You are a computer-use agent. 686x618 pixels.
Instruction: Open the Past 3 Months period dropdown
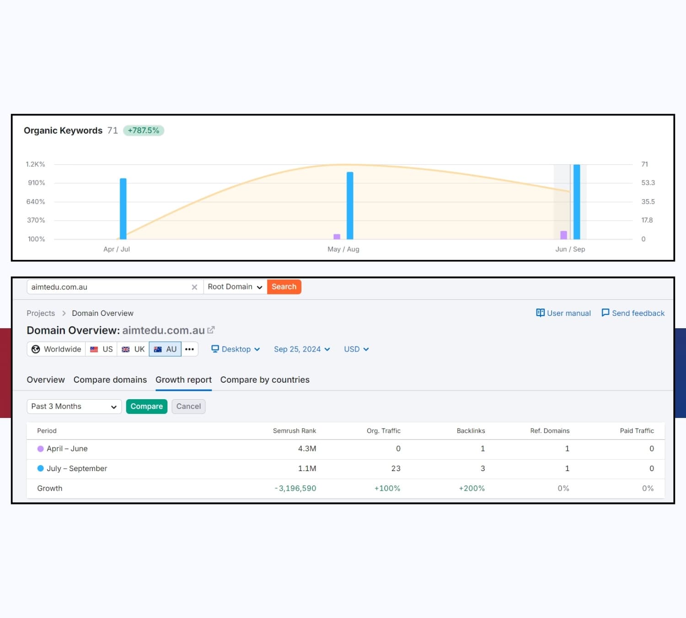(74, 407)
